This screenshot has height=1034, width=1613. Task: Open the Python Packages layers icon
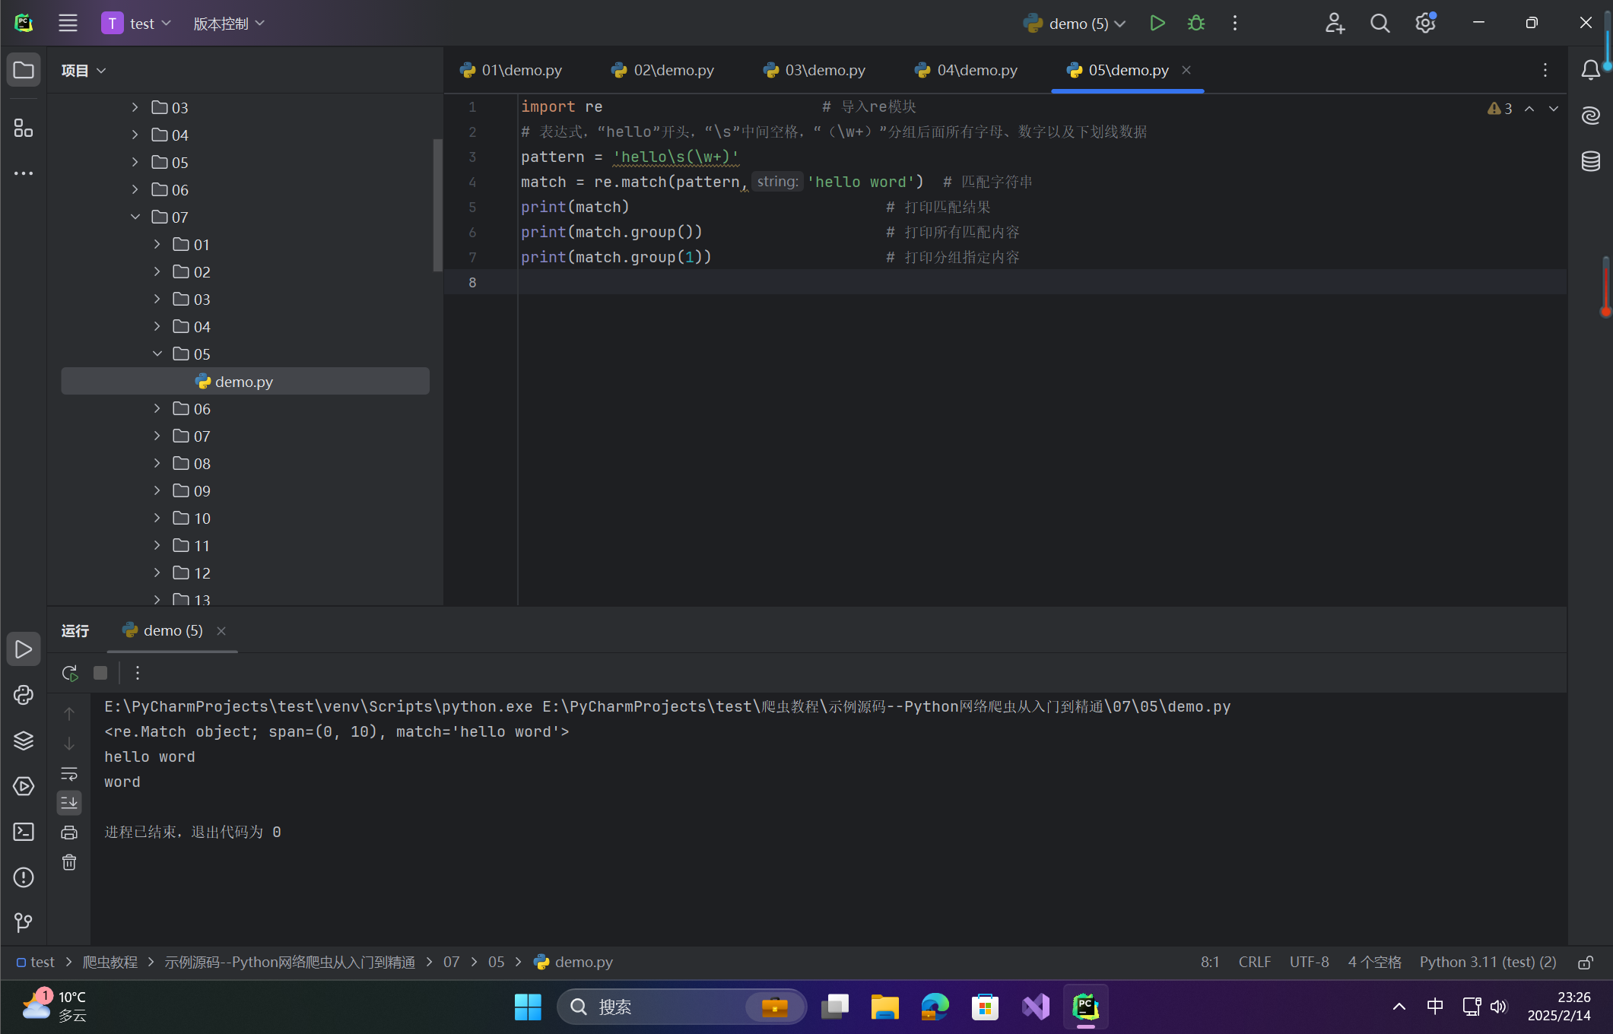[24, 741]
